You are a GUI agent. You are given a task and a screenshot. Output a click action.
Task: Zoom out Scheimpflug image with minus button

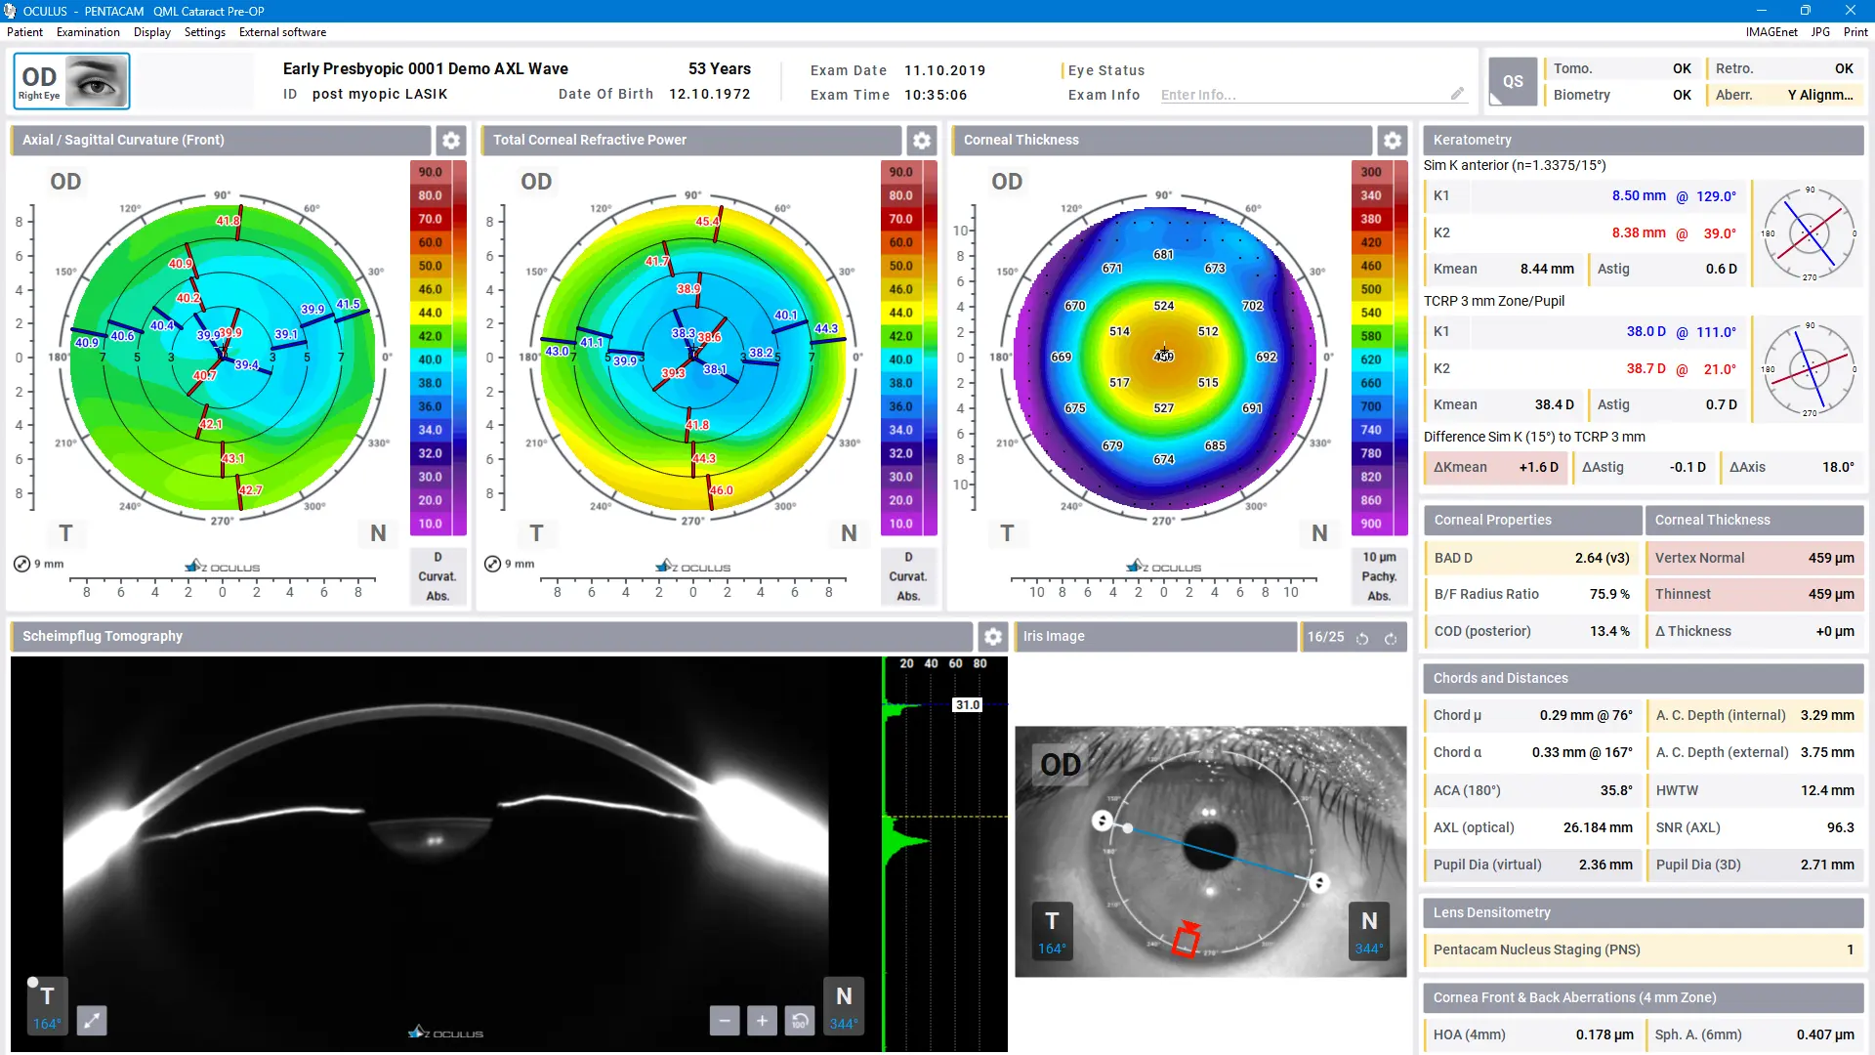coord(724,1021)
